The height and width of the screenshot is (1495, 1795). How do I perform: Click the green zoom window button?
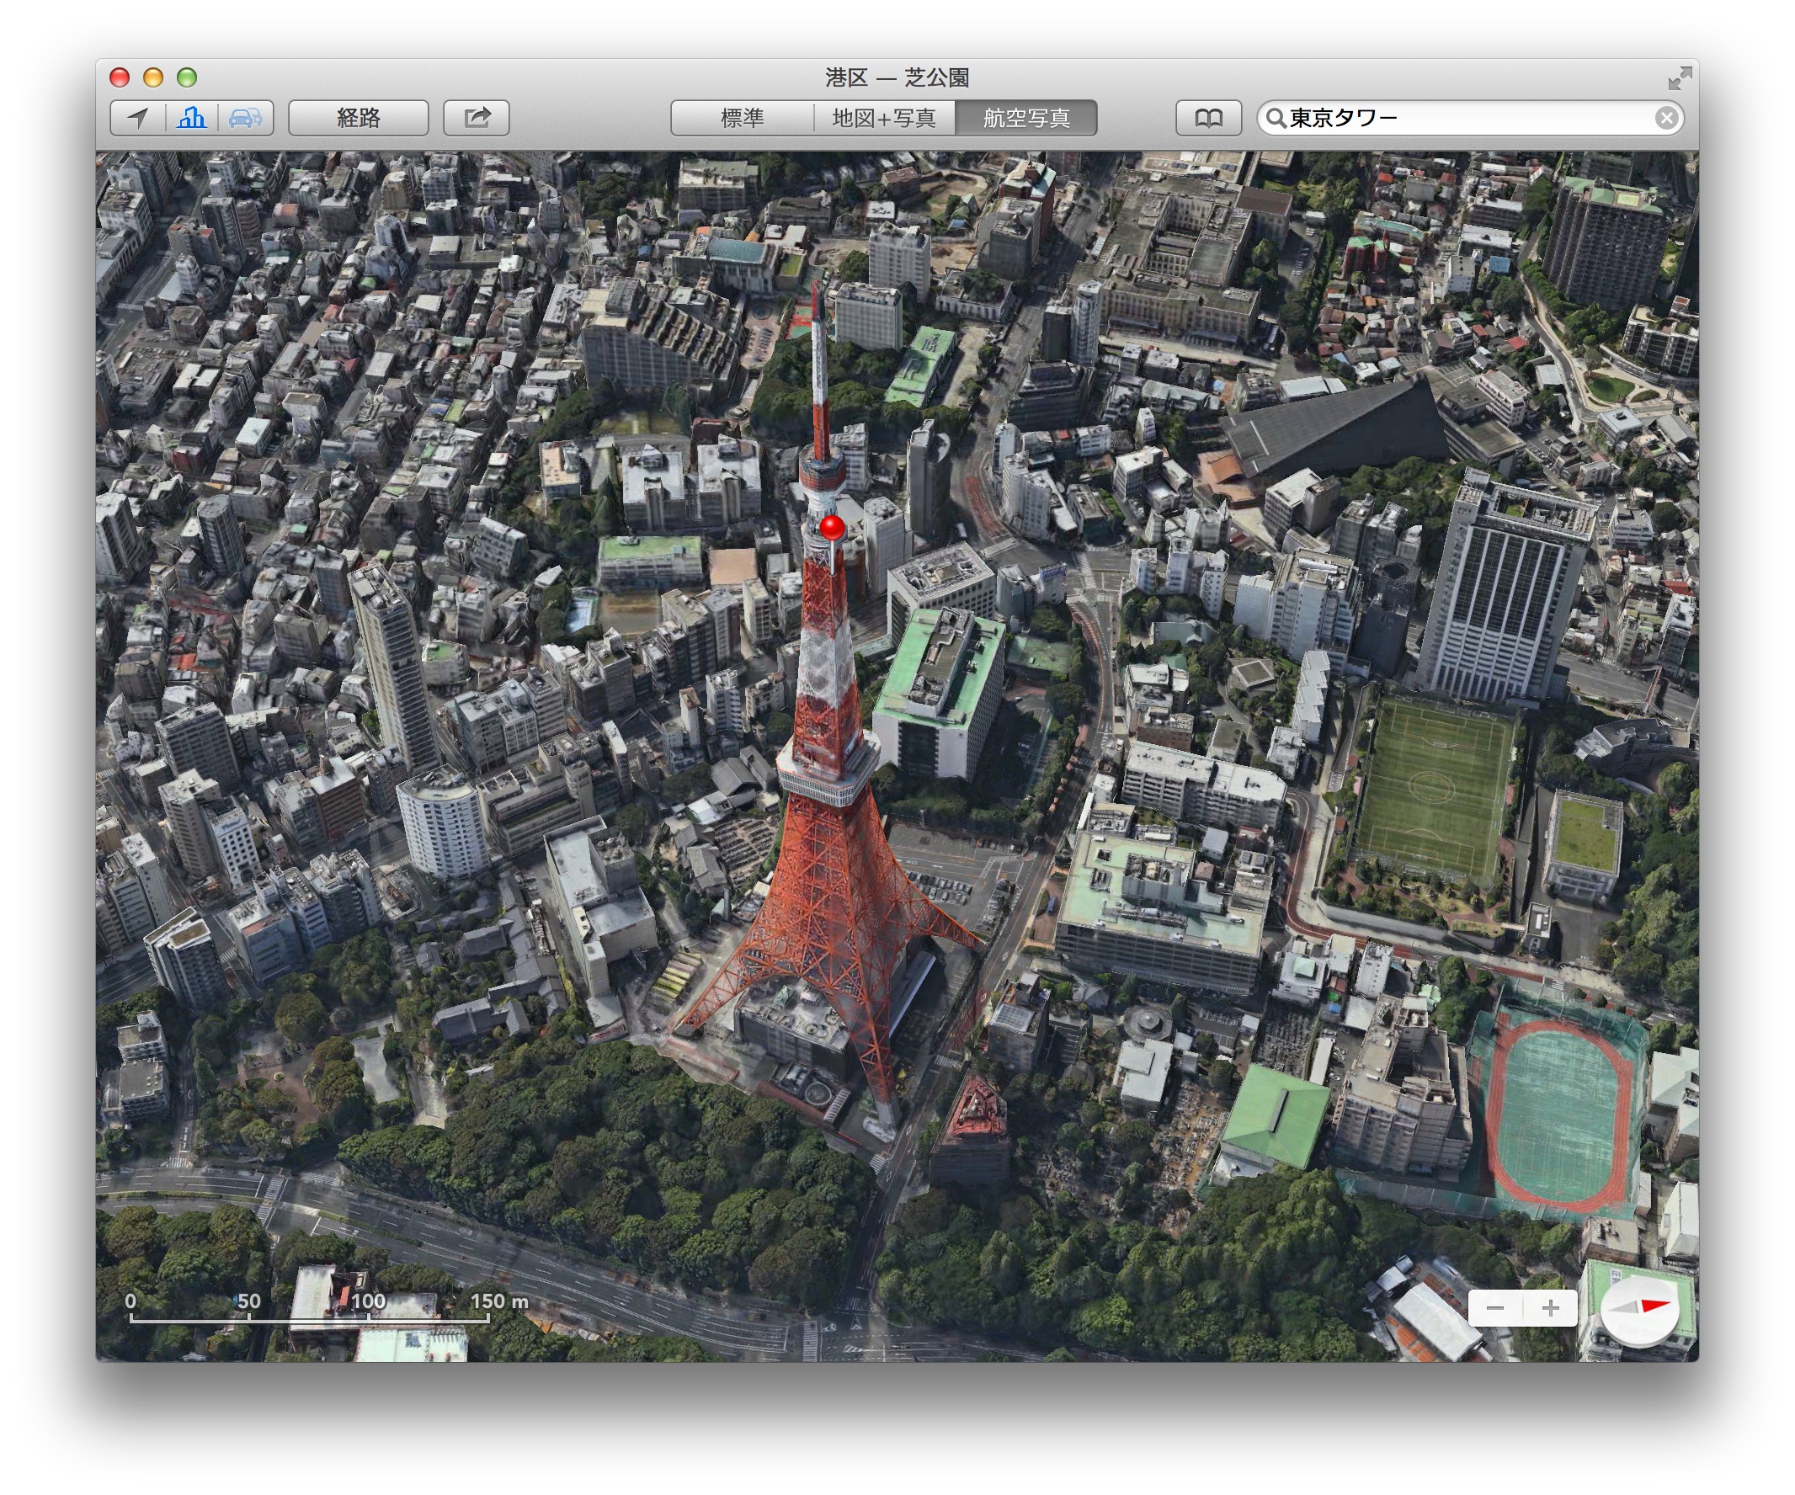186,77
